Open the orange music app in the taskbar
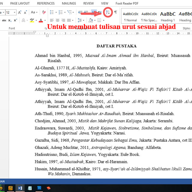Viewport: 192px width, 192px height. [x=10, y=188]
